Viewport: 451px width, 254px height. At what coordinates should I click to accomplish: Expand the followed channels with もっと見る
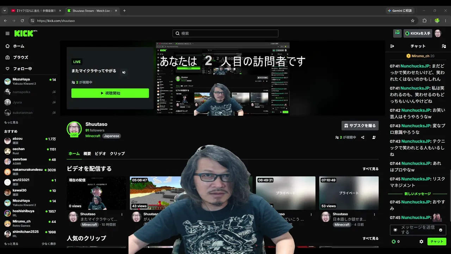point(11,122)
